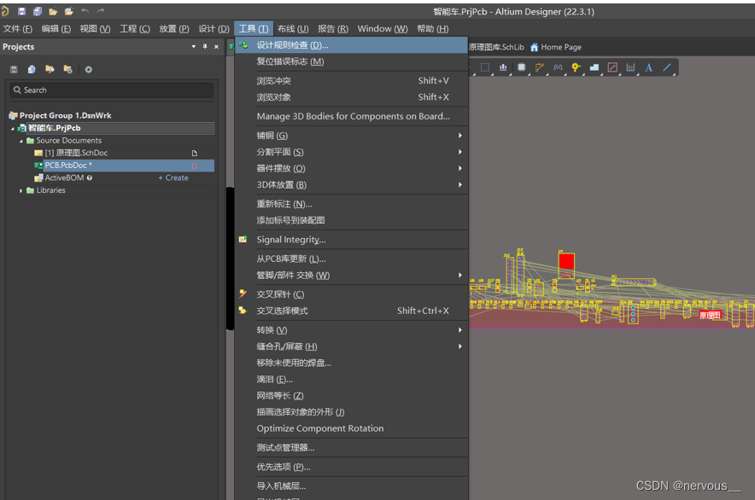This screenshot has height=500, width=755.
Task: Click the Undo arrow in title bar
Action: pyautogui.click(x=85, y=11)
